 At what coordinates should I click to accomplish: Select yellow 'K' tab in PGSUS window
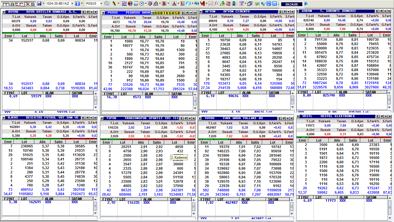168,13
